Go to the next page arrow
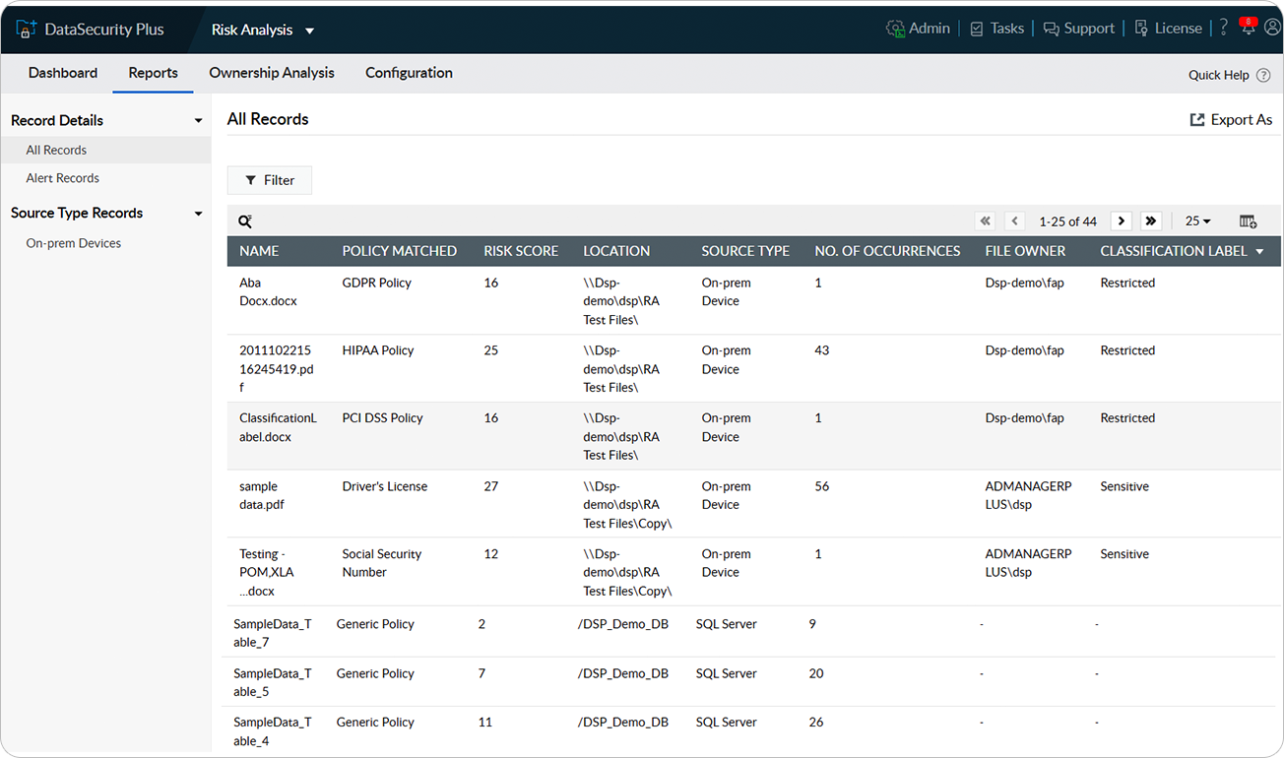This screenshot has height=758, width=1284. [x=1121, y=221]
